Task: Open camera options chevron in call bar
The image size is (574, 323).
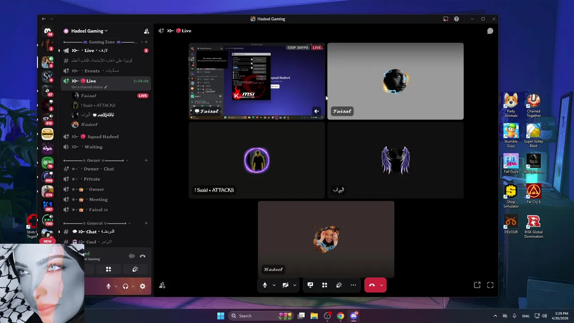Action: pyautogui.click(x=294, y=285)
